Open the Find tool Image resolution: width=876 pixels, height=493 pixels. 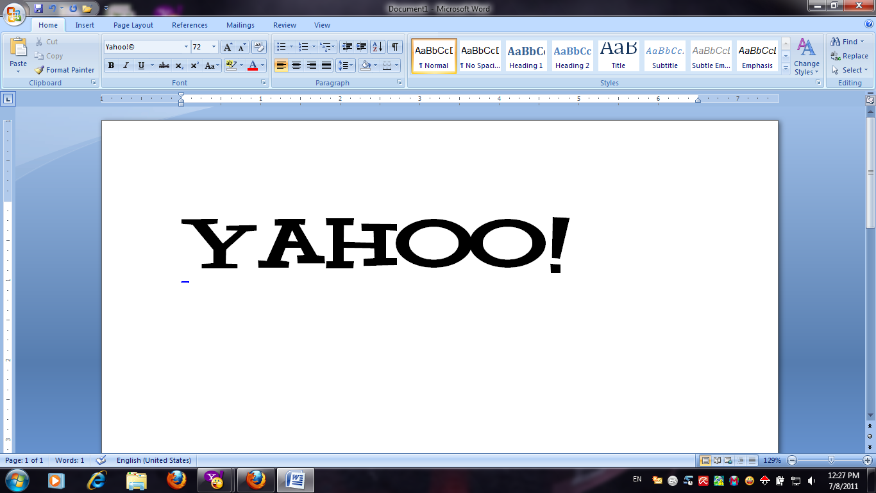pos(848,42)
